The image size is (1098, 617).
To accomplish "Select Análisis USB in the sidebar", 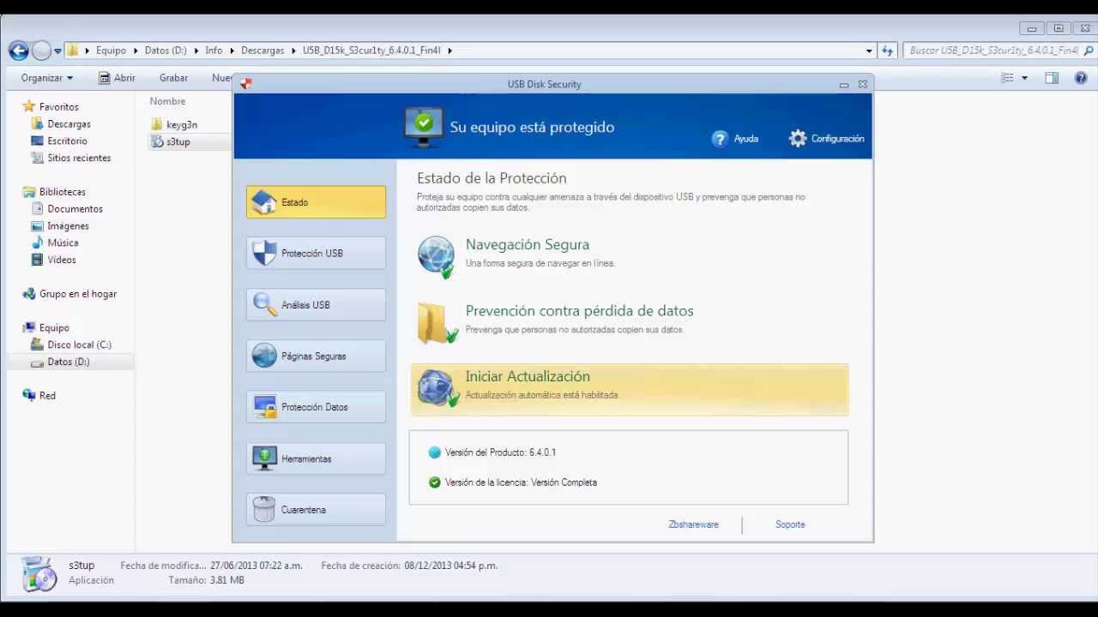I will pyautogui.click(x=316, y=305).
